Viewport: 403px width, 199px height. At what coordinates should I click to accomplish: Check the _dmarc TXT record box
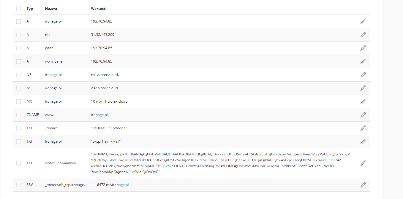[19, 128]
